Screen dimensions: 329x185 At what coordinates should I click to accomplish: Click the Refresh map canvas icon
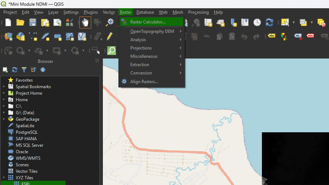click(x=269, y=23)
